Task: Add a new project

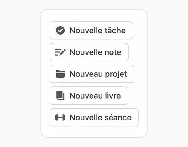Action: pos(92,74)
